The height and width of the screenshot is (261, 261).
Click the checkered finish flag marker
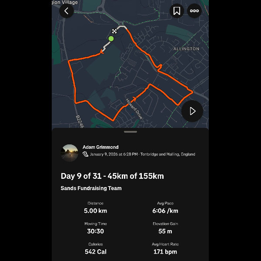tap(114, 31)
